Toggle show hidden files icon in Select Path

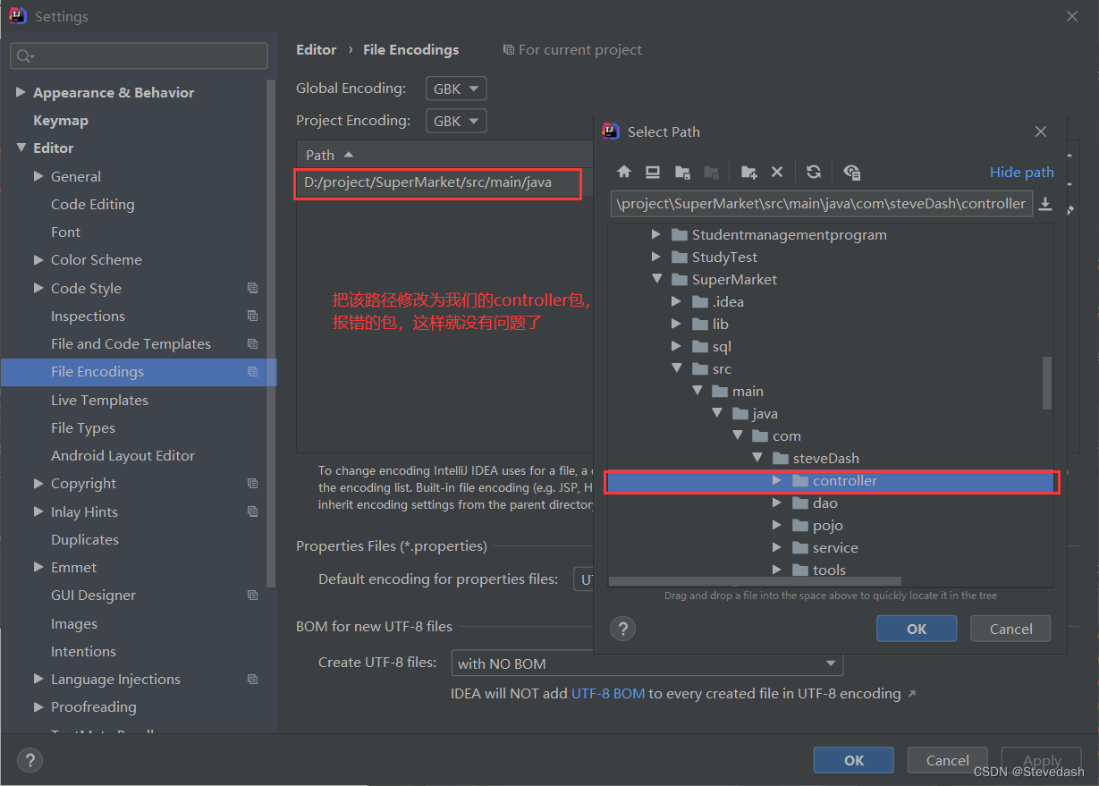coord(851,172)
